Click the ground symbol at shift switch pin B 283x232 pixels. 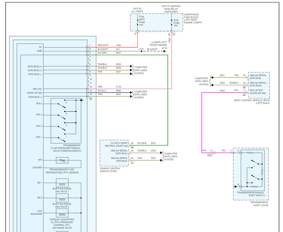coord(235,187)
